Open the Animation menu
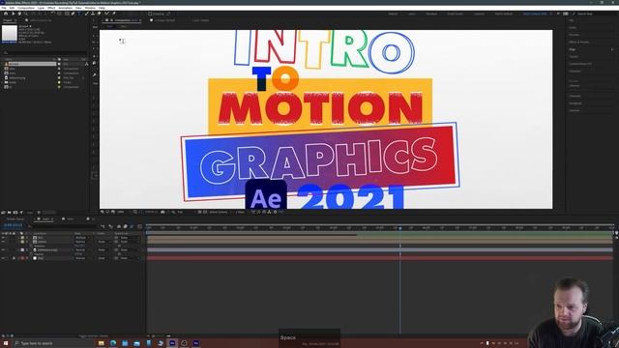 (65, 8)
